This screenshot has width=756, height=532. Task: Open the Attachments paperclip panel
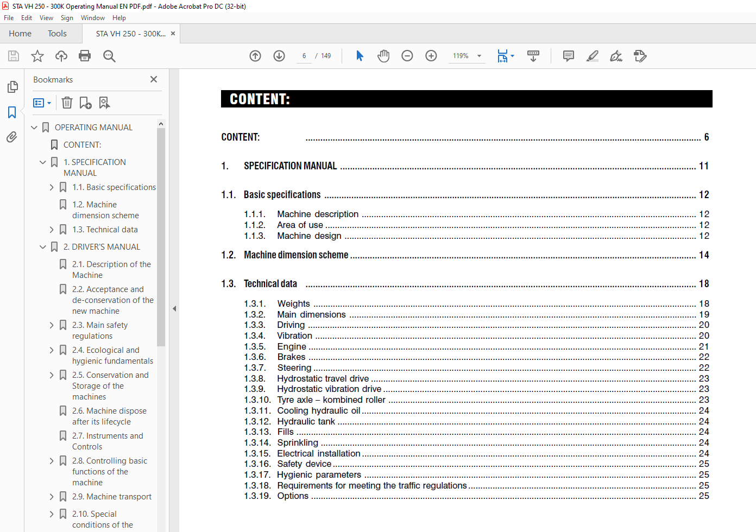[x=12, y=137]
